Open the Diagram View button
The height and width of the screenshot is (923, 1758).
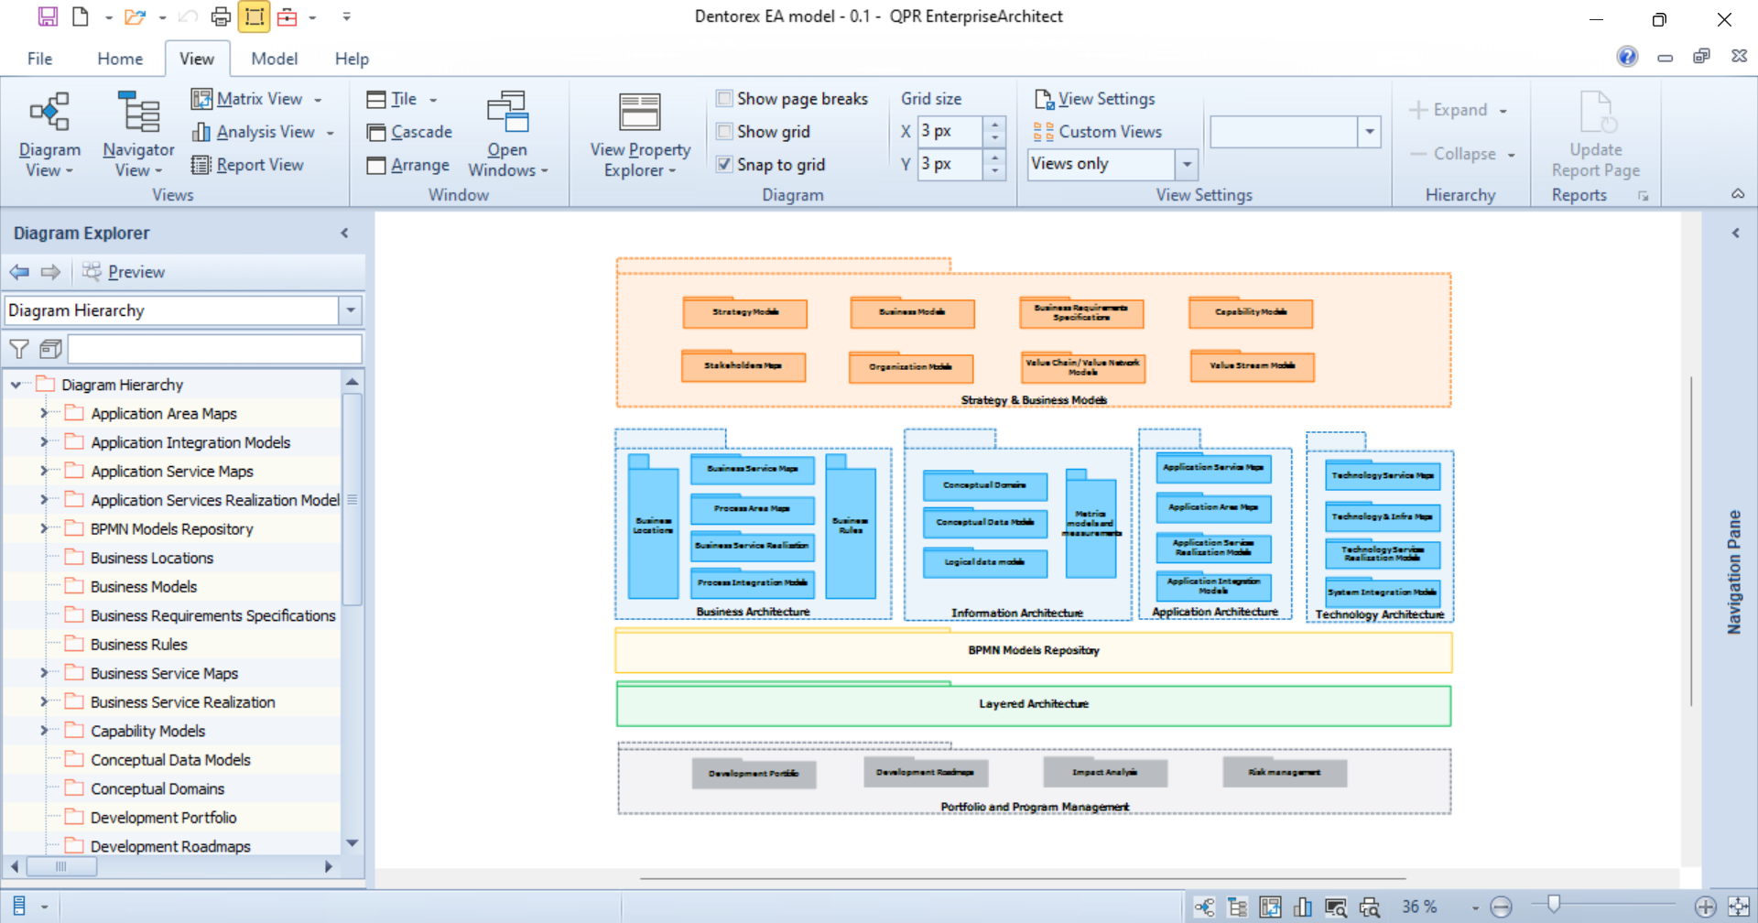click(x=49, y=134)
